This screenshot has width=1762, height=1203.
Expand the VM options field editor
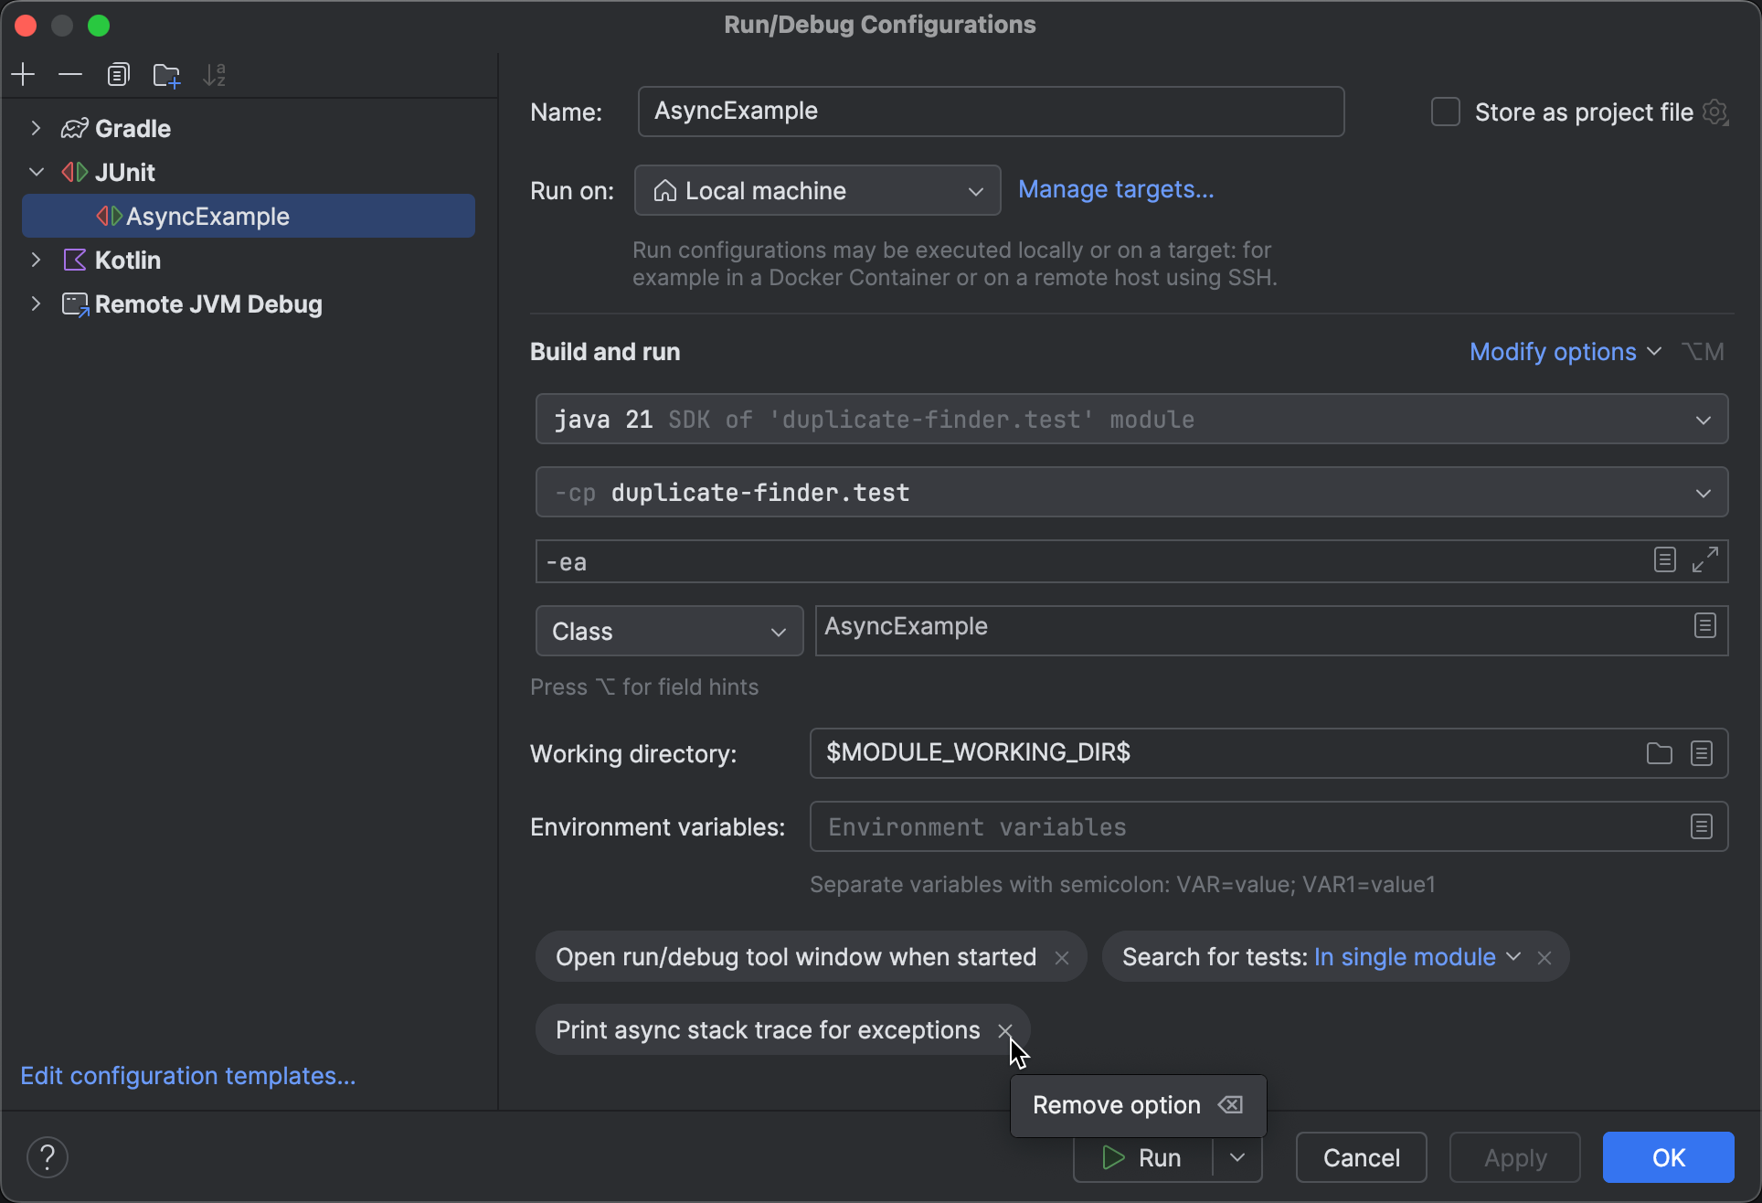tap(1704, 560)
